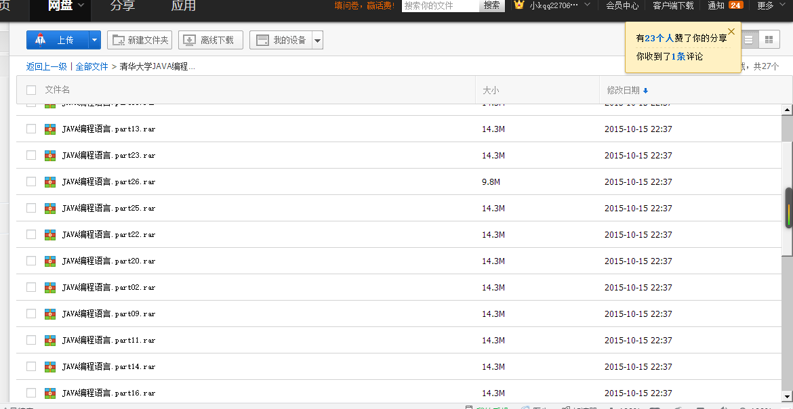The image size is (793, 409).
Task: Sort by 修改日期 column header
Action: coord(623,91)
